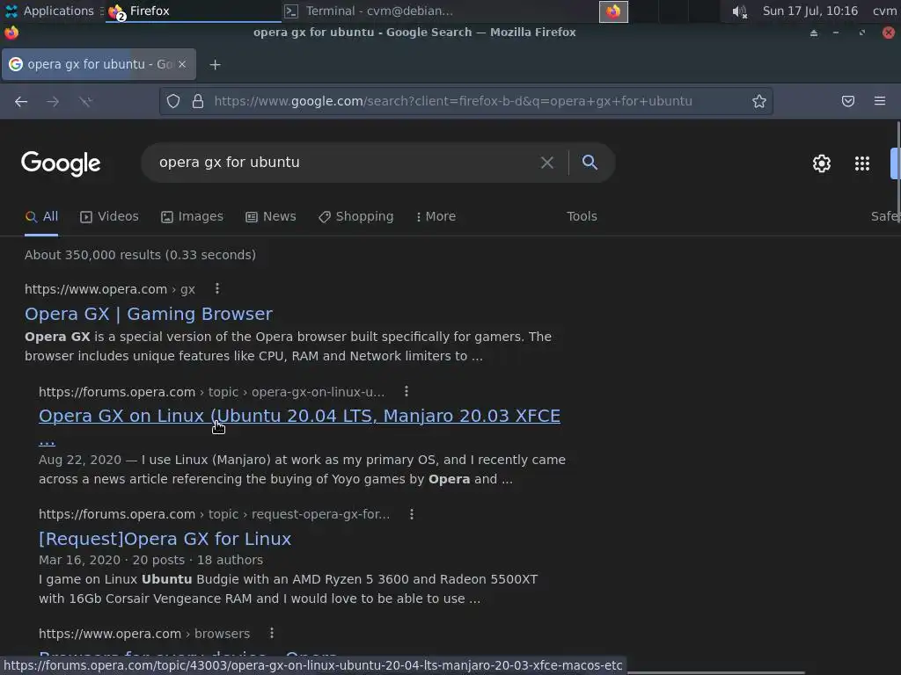Click the forward navigation arrow
Screen dimensions: 901x675
53,102
